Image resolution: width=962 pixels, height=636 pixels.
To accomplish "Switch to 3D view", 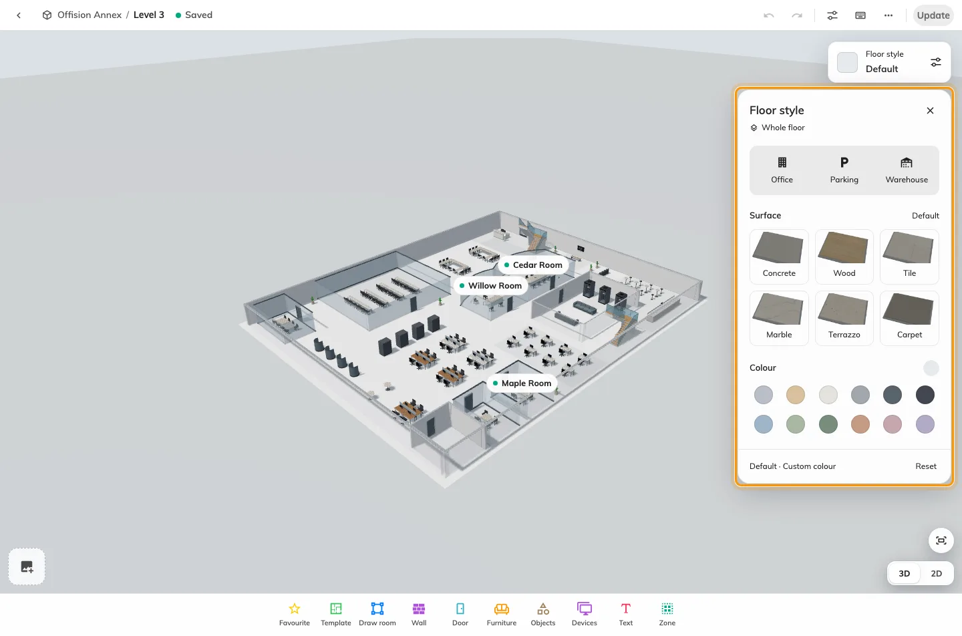I will click(x=905, y=574).
